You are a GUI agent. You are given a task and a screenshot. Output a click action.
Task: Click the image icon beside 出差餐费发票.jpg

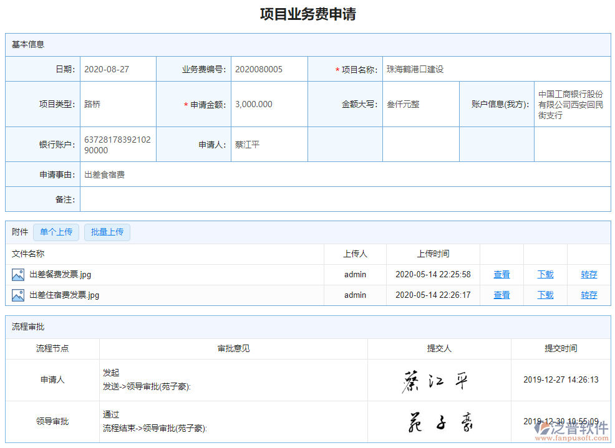[x=17, y=274]
